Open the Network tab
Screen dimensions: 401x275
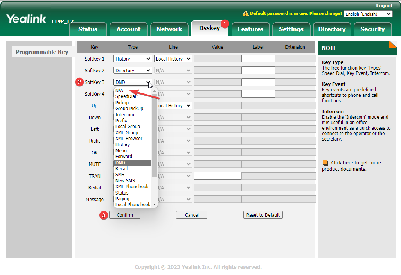169,29
